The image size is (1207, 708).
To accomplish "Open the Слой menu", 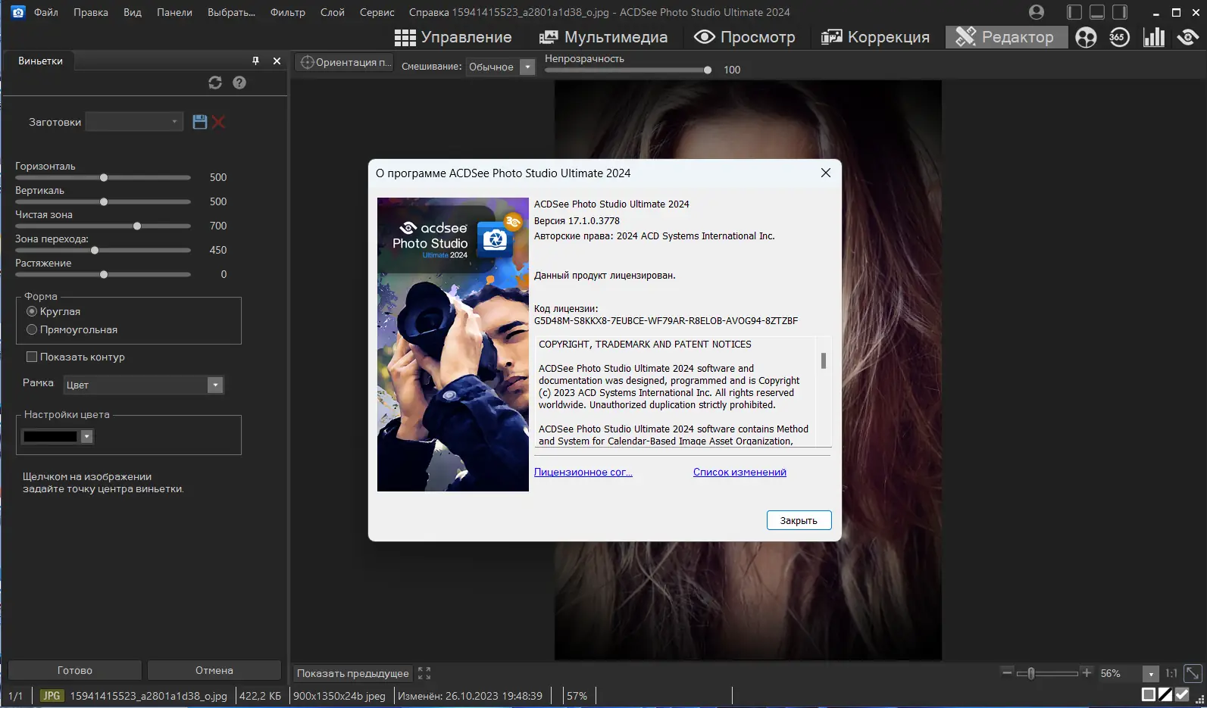I will click(x=333, y=12).
